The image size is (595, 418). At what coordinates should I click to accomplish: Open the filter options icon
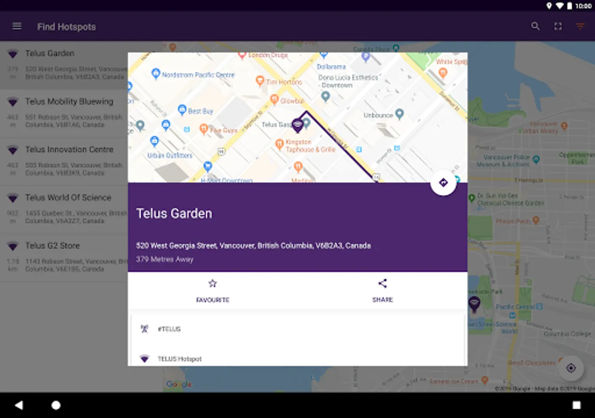tap(580, 26)
